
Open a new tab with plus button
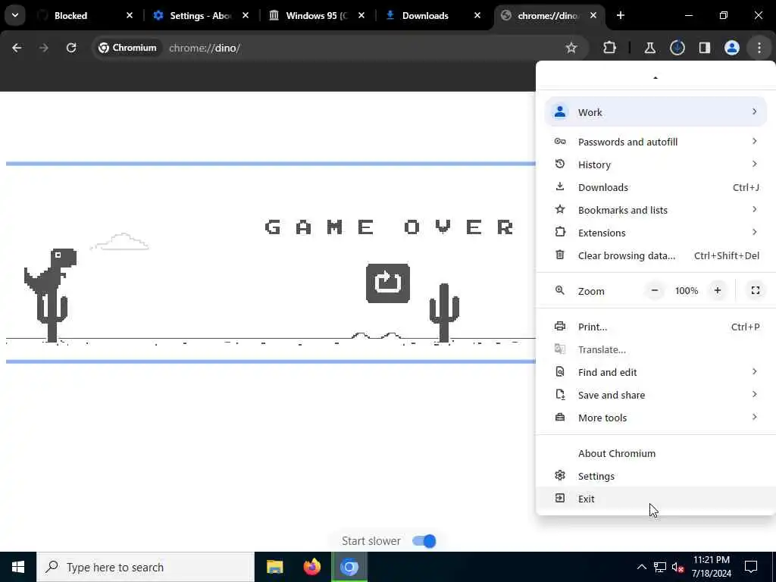(x=621, y=15)
